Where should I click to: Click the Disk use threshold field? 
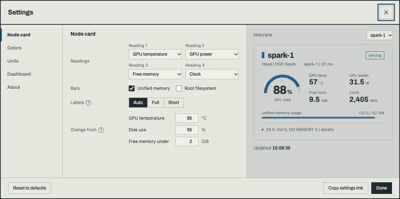click(x=187, y=130)
